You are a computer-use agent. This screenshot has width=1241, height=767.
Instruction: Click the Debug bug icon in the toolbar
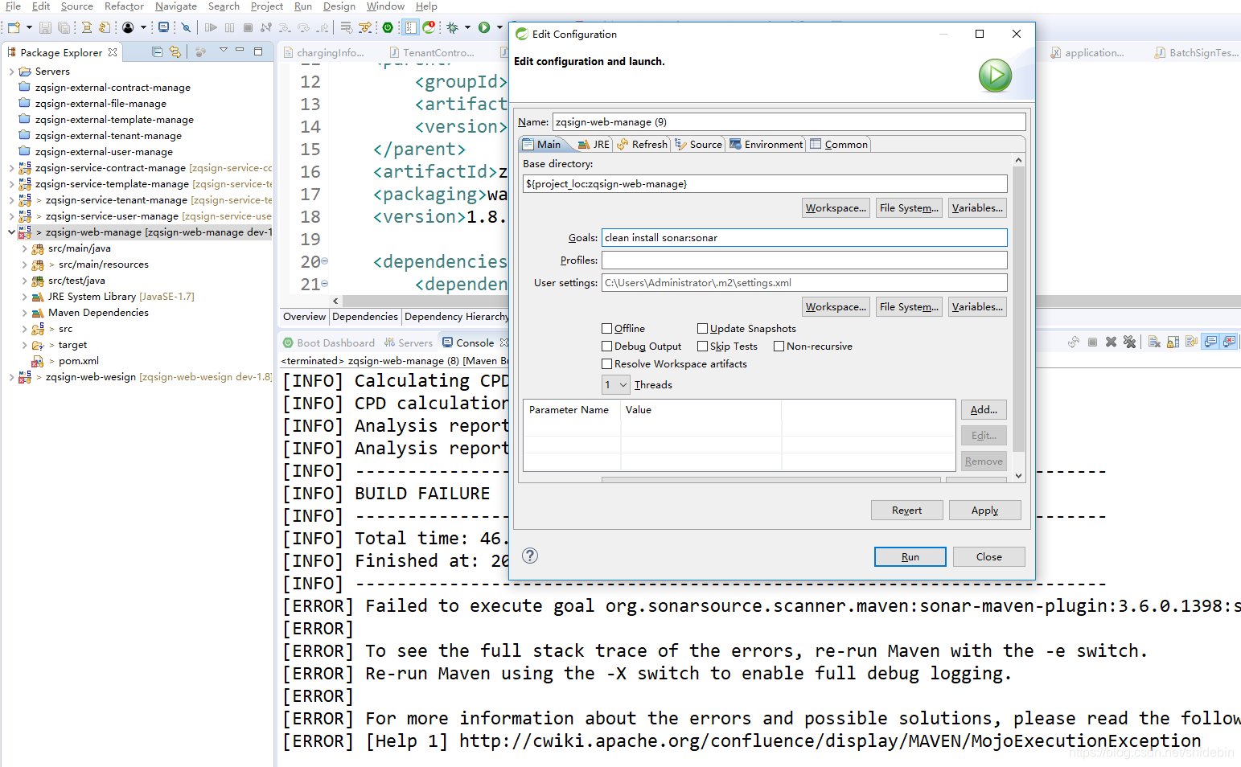[453, 27]
